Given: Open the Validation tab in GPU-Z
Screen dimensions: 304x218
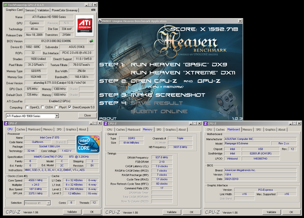Looking at the screenshot, I should point(43,10).
